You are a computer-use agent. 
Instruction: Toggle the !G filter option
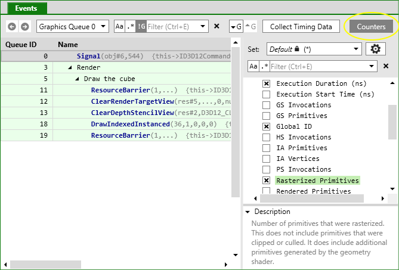click(141, 27)
